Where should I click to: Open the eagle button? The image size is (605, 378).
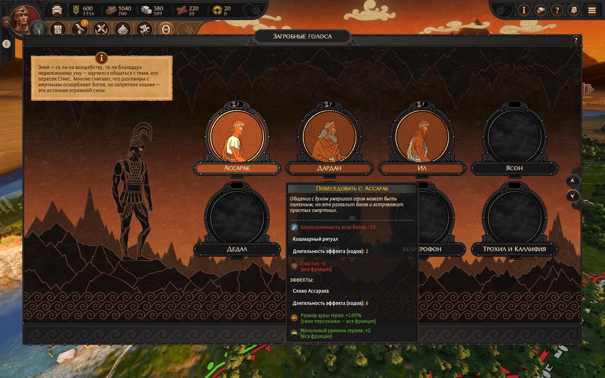[x=144, y=29]
